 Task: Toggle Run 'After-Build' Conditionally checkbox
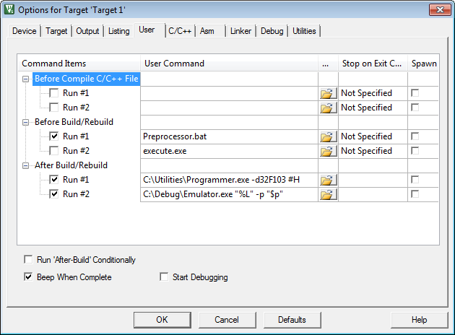[x=28, y=259]
